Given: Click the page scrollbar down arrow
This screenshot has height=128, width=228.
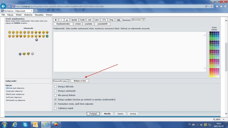Looking at the screenshot, I should 226,113.
